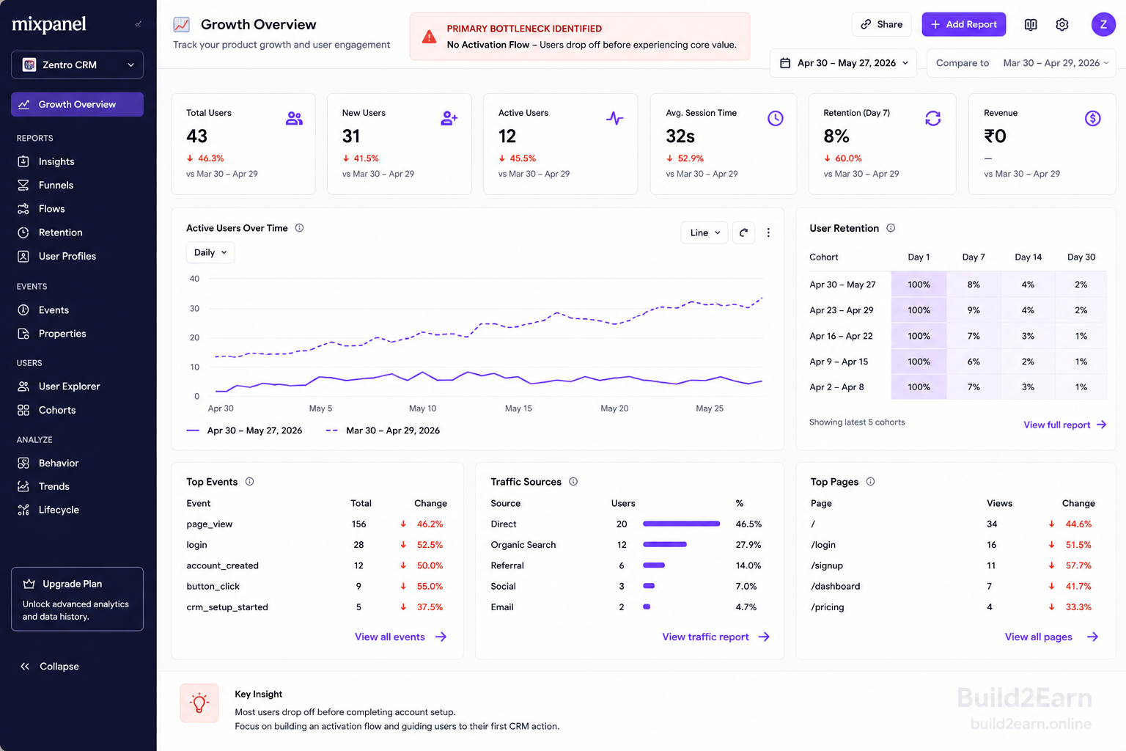1126x751 pixels.
Task: Open Funnels in the sidebar
Action: [x=56, y=185]
